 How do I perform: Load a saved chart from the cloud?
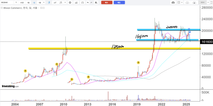coord(187,3)
